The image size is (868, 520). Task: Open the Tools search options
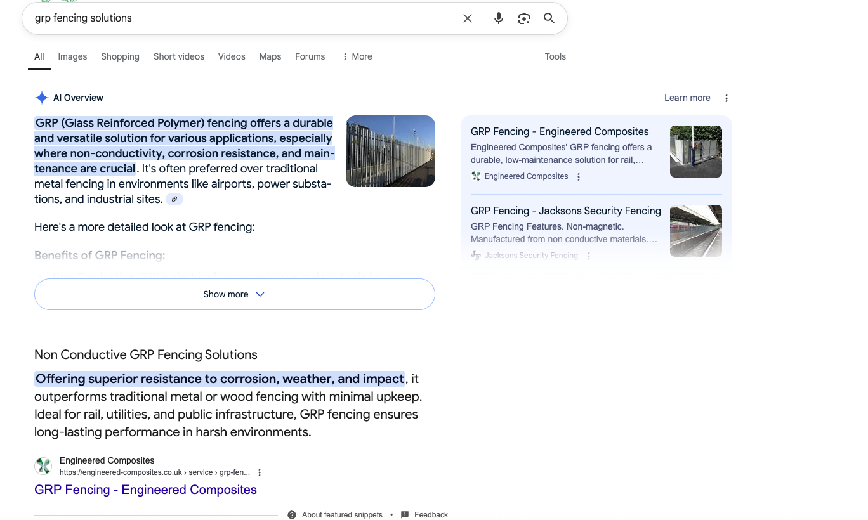tap(555, 56)
